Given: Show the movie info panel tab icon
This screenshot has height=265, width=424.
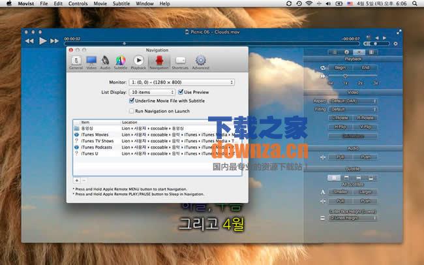Looking at the screenshot, I should point(346,52).
